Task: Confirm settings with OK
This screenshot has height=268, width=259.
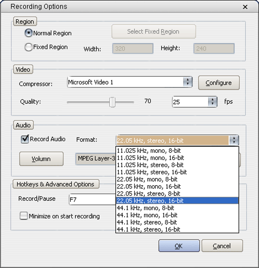Action: pos(179,246)
